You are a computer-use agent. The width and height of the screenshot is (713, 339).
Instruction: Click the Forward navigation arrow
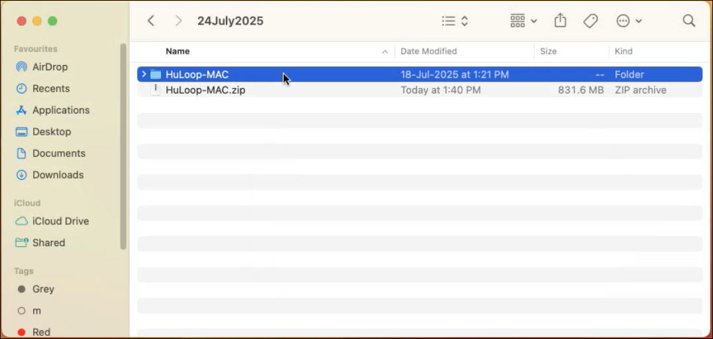click(178, 21)
